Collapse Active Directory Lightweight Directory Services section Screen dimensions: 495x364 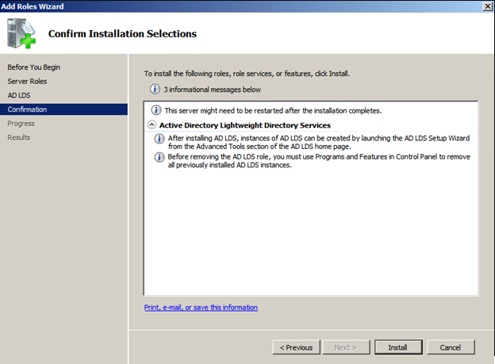tap(152, 125)
